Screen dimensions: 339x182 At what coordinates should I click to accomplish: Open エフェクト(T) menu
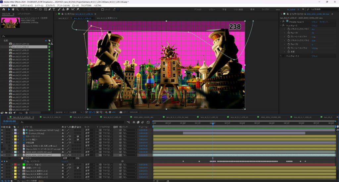click(x=50, y=5)
